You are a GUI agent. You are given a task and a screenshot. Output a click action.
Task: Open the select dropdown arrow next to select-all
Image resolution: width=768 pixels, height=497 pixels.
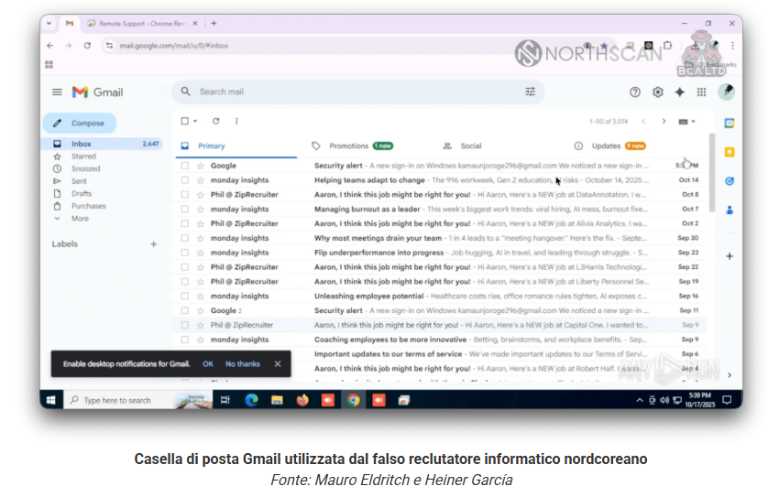(195, 121)
